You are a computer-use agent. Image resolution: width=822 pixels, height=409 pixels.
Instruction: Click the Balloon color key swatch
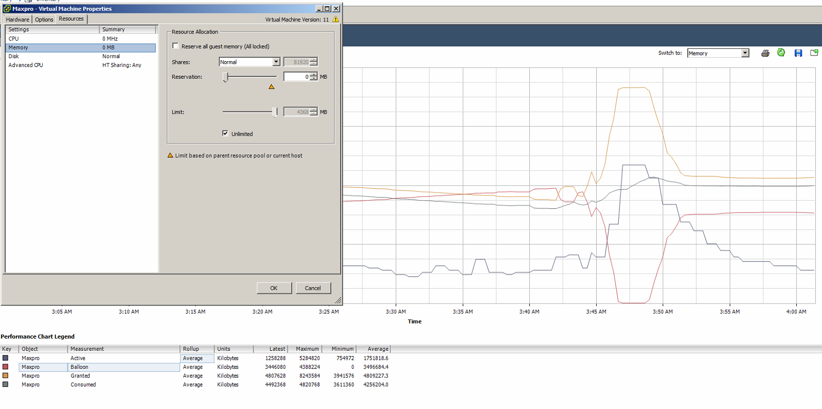pyautogui.click(x=5, y=366)
